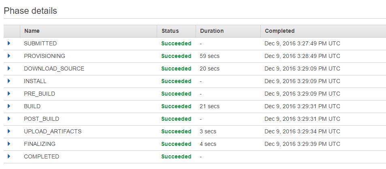Click the Completed column header
This screenshot has width=386, height=169.
279,31
